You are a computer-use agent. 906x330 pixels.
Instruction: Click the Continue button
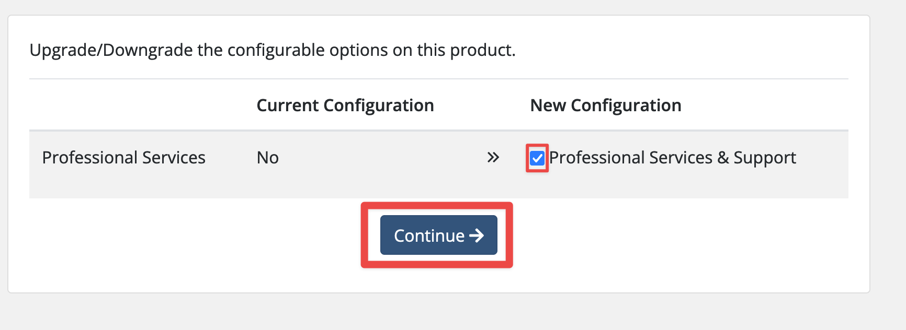click(x=438, y=235)
